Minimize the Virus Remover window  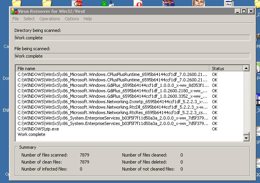(x=237, y=11)
